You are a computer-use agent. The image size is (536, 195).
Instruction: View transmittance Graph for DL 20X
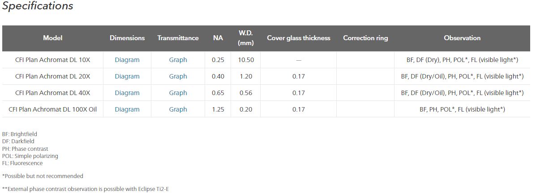pyautogui.click(x=178, y=76)
